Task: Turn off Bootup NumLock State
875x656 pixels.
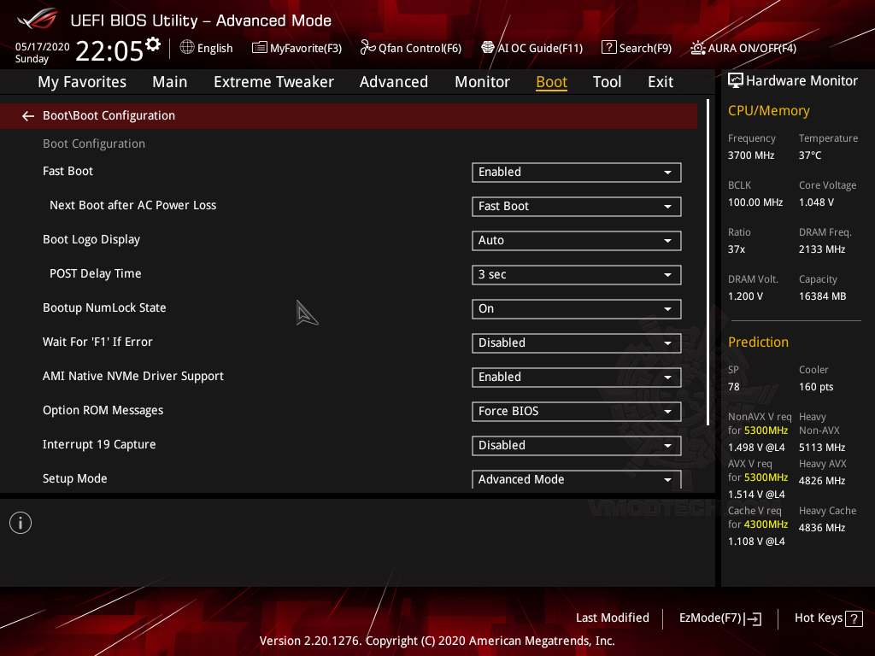Action: click(576, 308)
